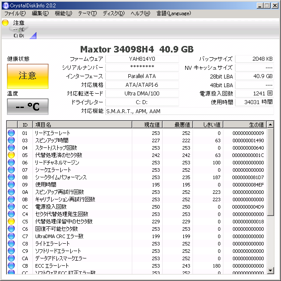
Task: Open the ディスク(D) menu
Action: pos(114,13)
